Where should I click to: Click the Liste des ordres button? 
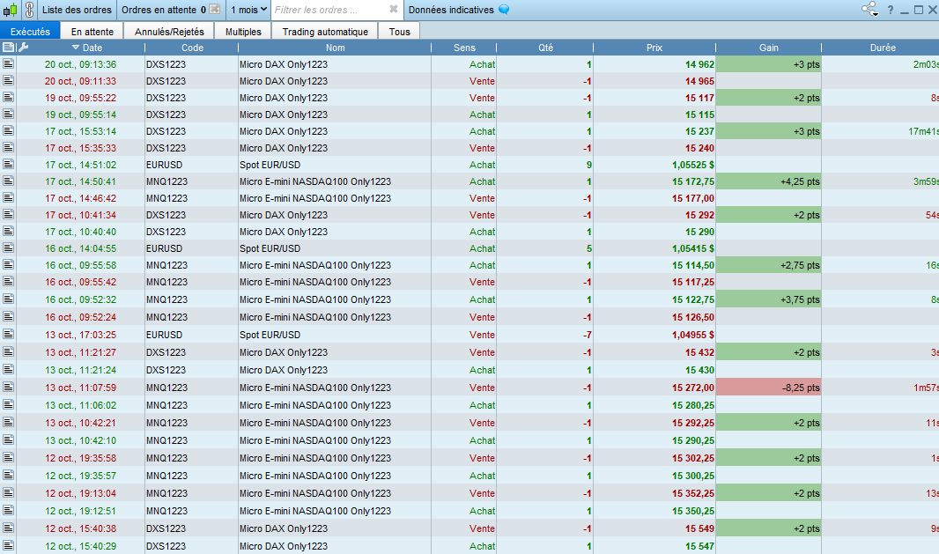point(77,10)
